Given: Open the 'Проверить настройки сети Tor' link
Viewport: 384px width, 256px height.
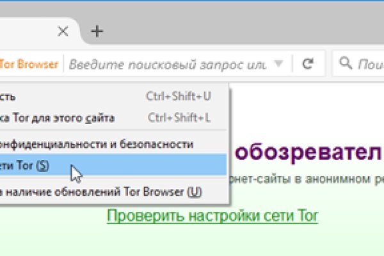Looking at the screenshot, I should (x=212, y=216).
